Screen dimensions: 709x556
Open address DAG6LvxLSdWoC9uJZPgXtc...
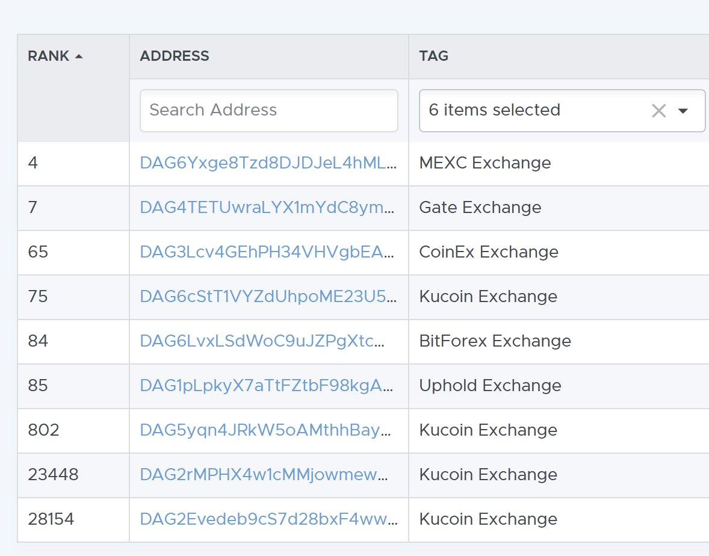tap(262, 341)
